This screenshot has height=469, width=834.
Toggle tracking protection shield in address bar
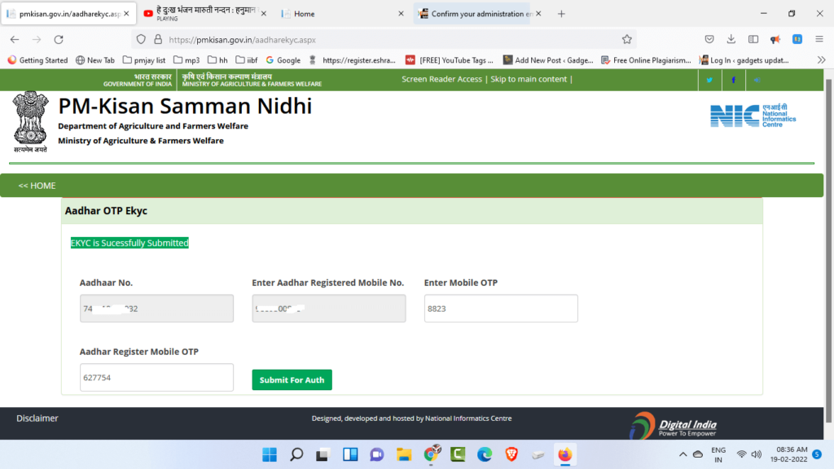[140, 39]
